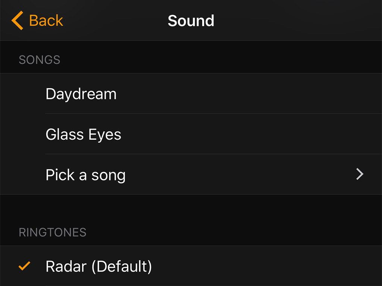Click the SONGS section header
Image resolution: width=382 pixels, height=286 pixels.
(40, 60)
